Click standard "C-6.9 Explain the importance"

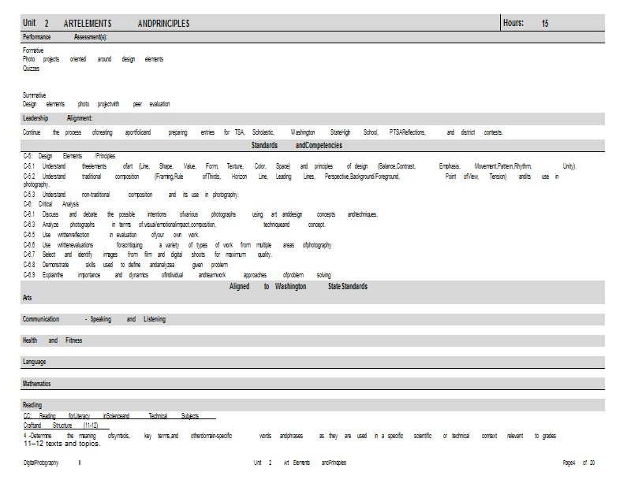click(x=177, y=275)
